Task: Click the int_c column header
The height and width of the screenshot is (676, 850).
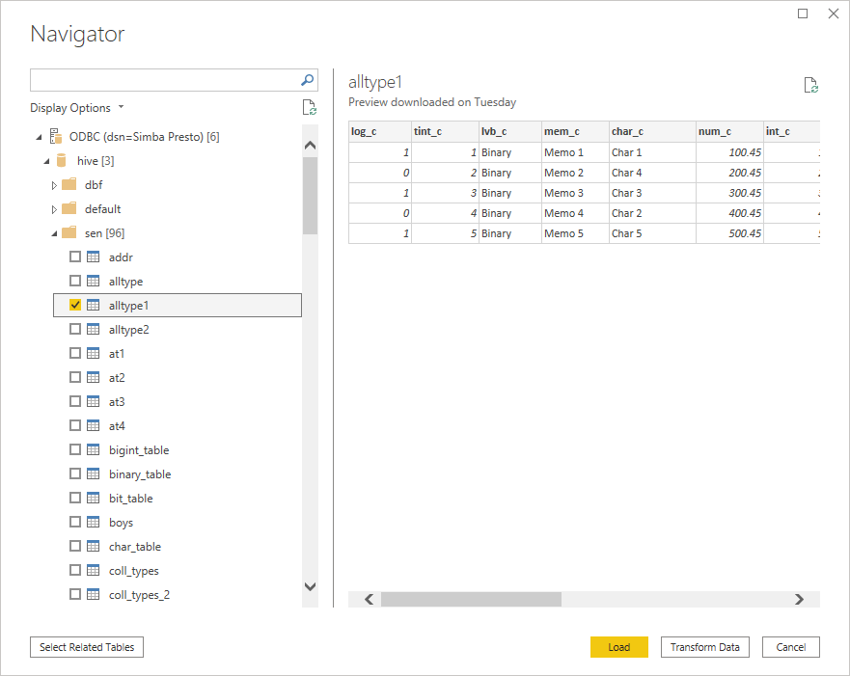Action: coord(791,131)
